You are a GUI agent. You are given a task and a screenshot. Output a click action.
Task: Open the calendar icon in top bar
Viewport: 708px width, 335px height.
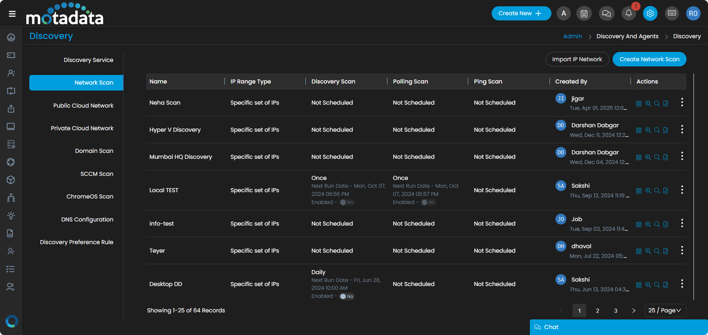click(584, 13)
